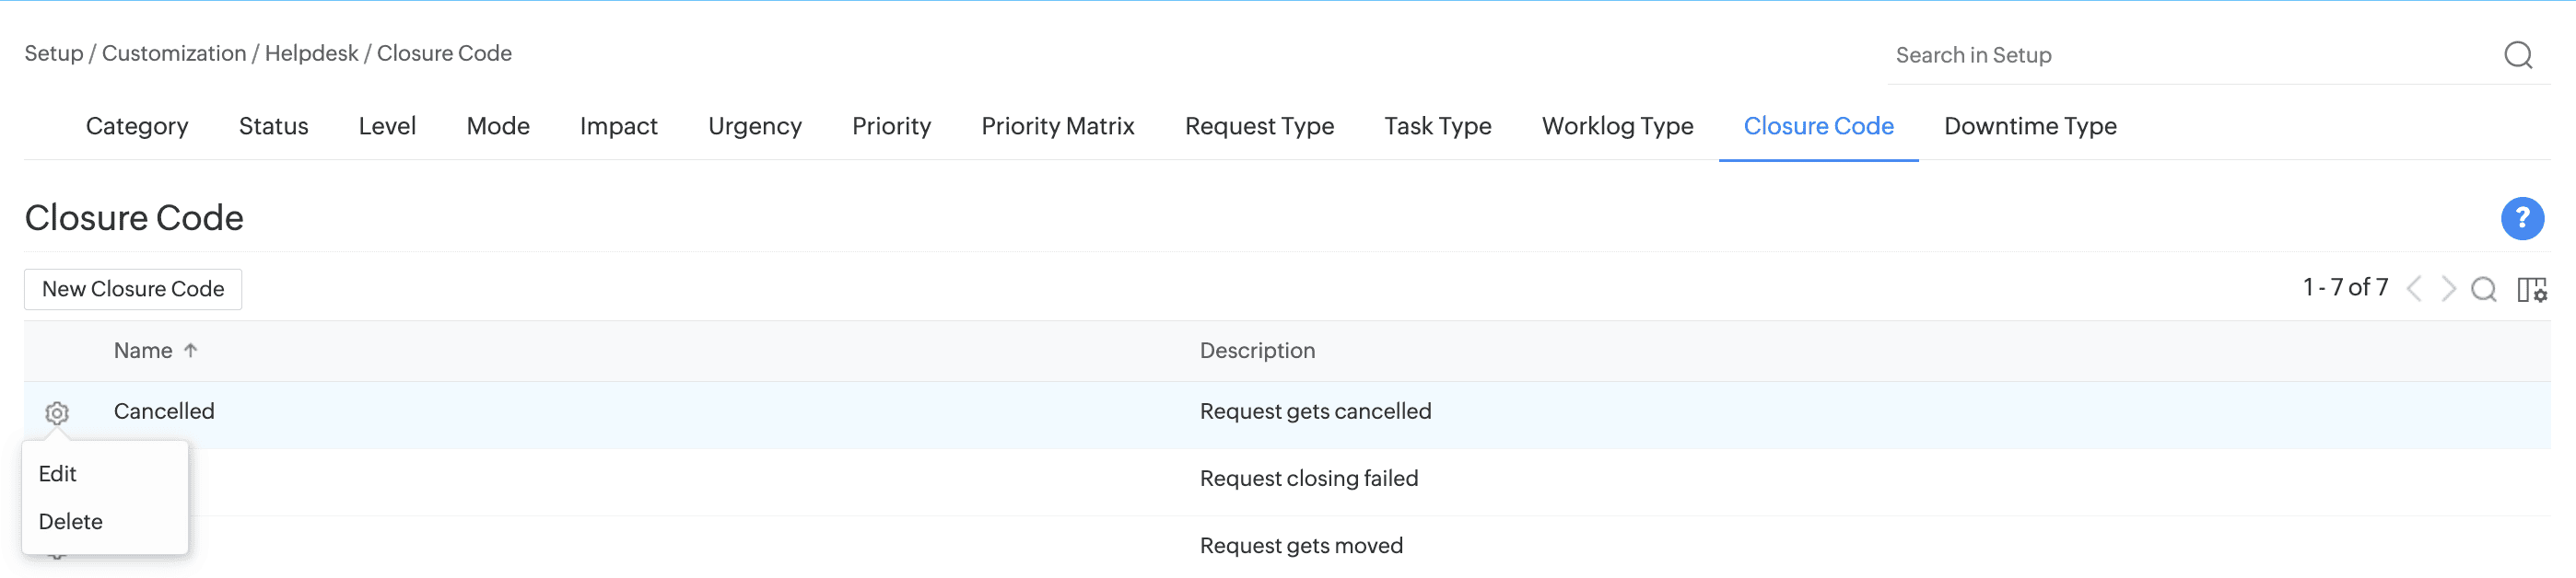Switch to the Category tab
2576x578 pixels.
pos(137,127)
